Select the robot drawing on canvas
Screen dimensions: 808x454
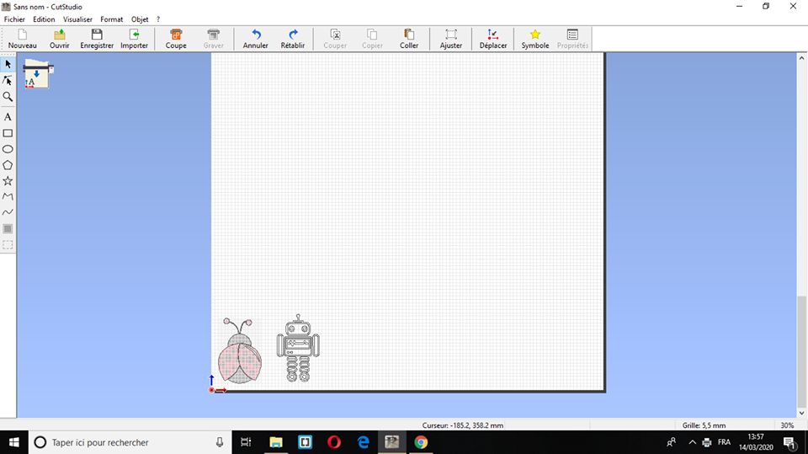pyautogui.click(x=298, y=348)
